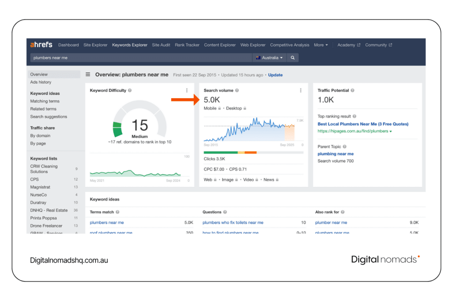Click help icon next to Traffic Potential

coord(353,90)
